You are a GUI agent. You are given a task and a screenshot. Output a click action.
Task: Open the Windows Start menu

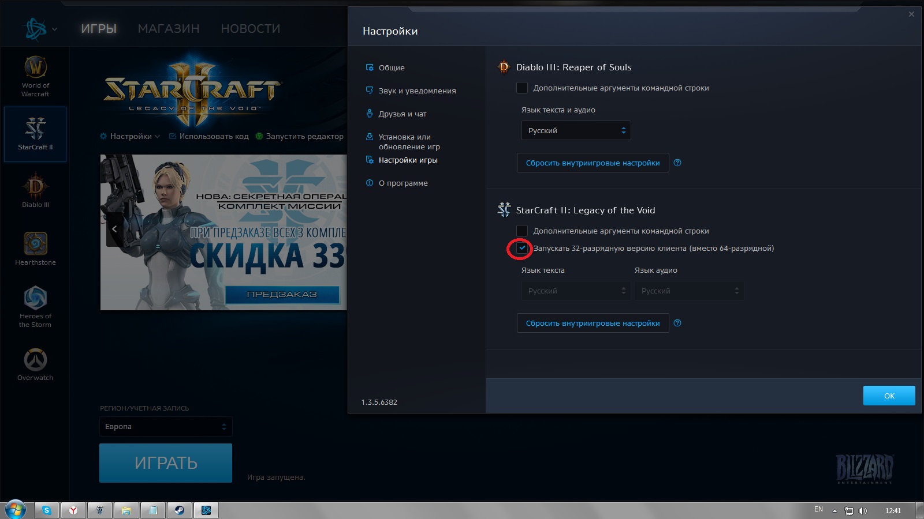click(16, 510)
